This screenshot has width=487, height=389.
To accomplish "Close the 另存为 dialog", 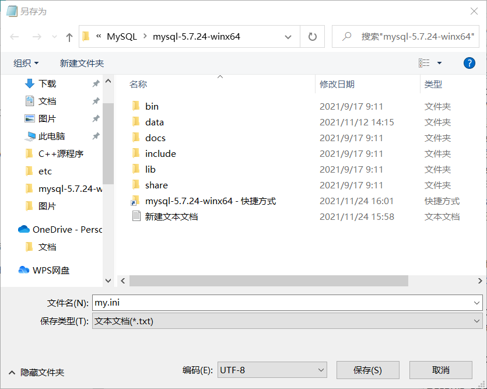I will coord(474,11).
